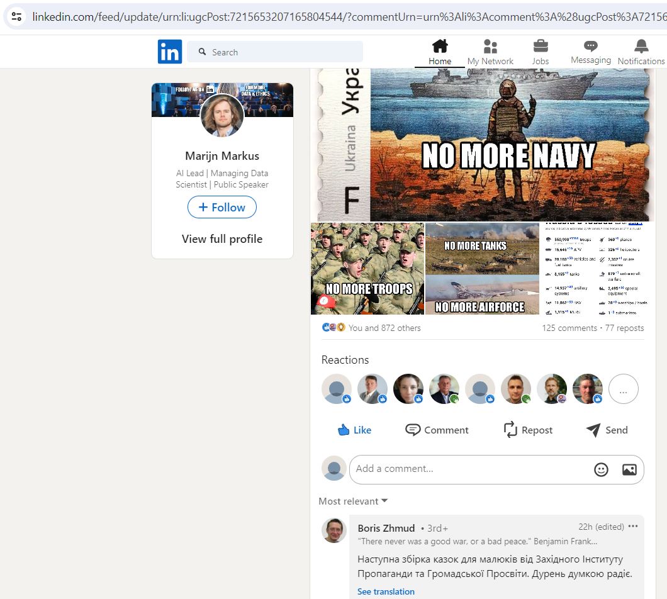Open sixth reactor's avatar
The width and height of the screenshot is (667, 599).
pyautogui.click(x=516, y=389)
